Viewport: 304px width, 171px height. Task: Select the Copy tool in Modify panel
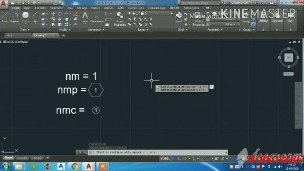[x=53, y=19]
